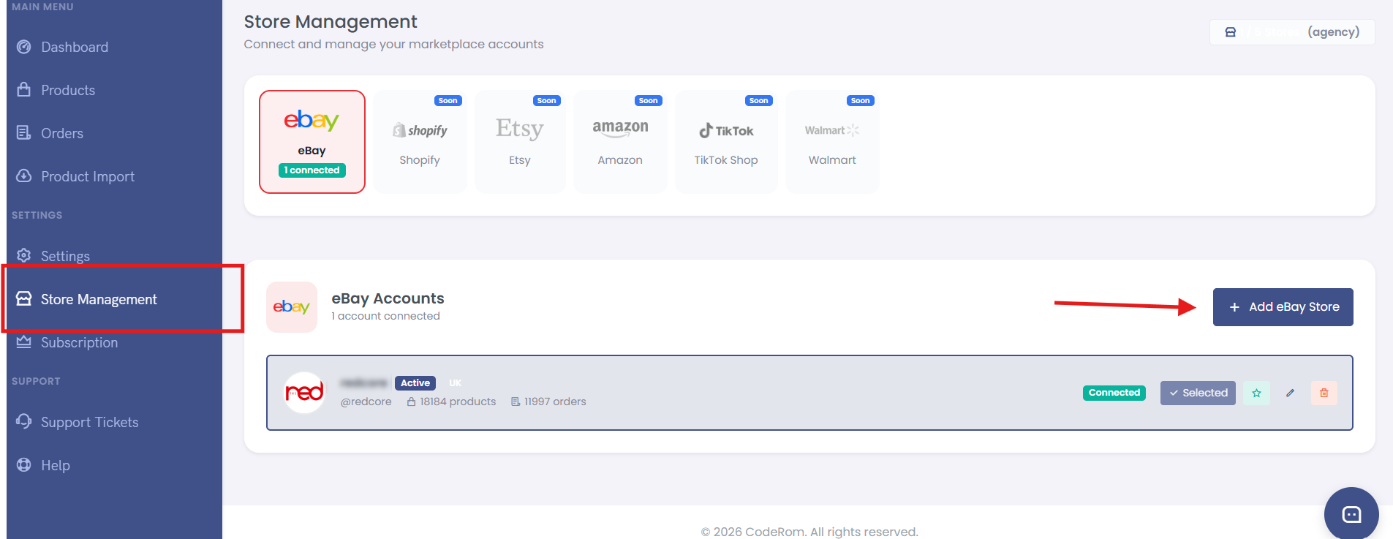The image size is (1393, 539).
Task: Open the chat support widget
Action: [x=1351, y=514]
